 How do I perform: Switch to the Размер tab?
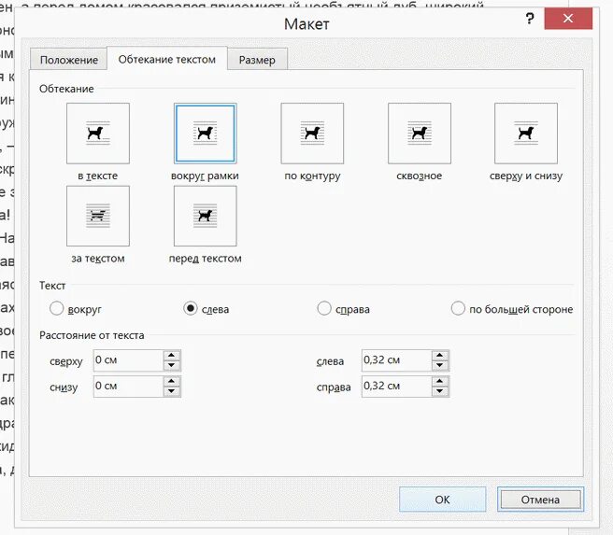click(x=257, y=60)
